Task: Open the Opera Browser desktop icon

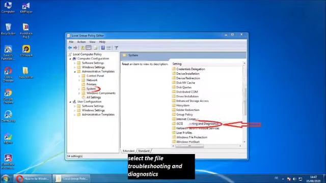Action: (x=8, y=74)
